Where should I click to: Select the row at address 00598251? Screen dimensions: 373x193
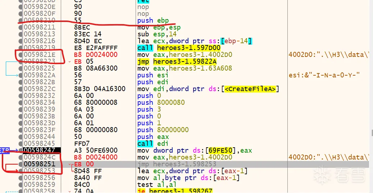click(39, 164)
